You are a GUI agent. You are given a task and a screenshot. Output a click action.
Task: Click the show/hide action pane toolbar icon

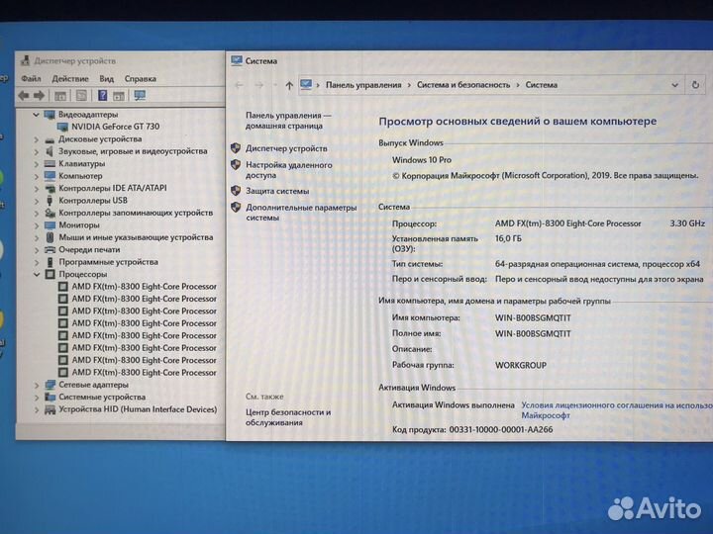point(119,96)
